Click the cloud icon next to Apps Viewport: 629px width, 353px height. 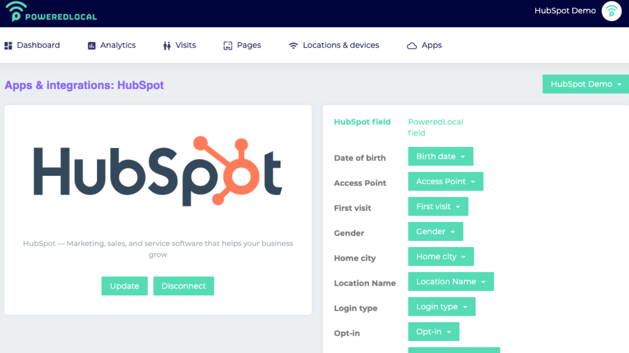(x=412, y=45)
